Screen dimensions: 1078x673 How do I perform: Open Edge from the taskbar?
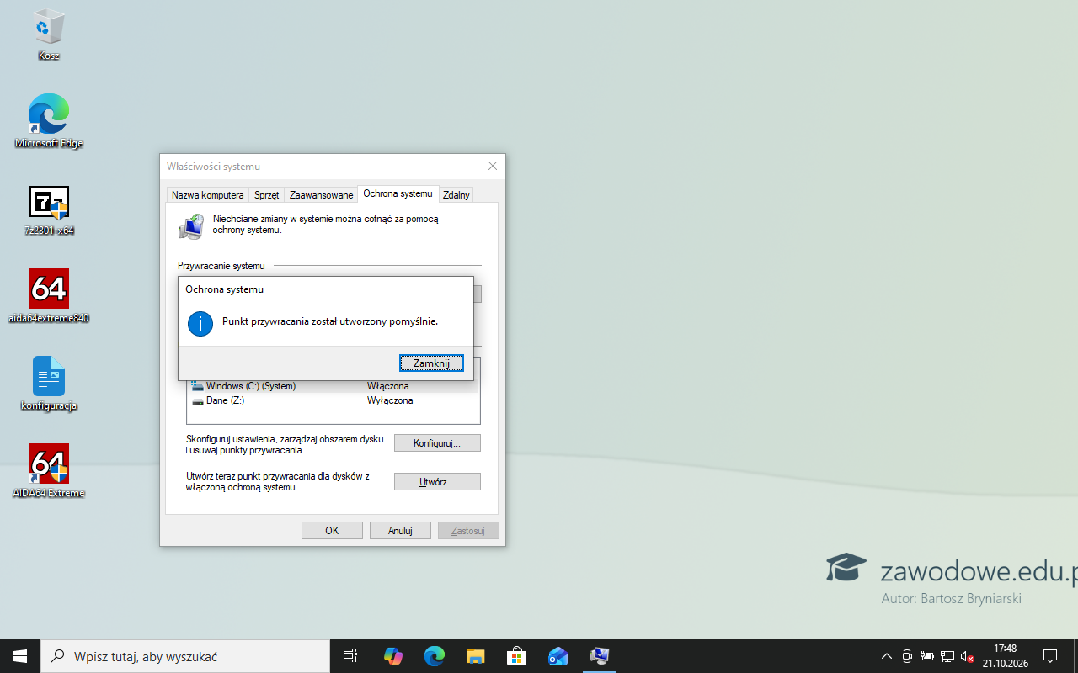pos(435,656)
